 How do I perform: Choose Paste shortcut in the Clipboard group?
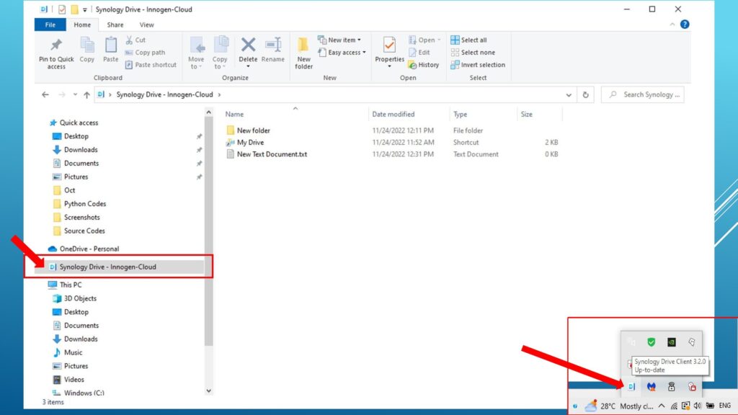[x=151, y=65]
